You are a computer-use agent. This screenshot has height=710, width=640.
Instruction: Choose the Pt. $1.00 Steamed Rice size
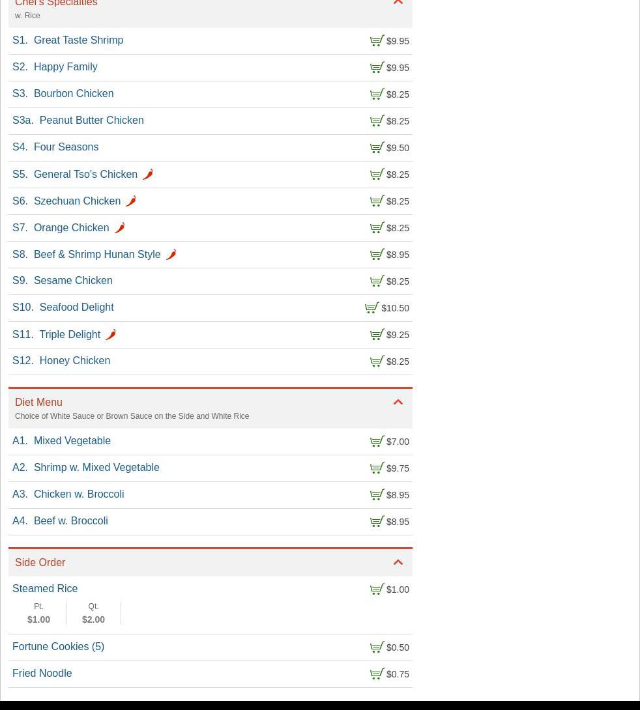coord(38,614)
